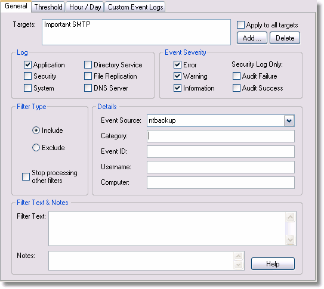Click the Delete target button

[285, 38]
